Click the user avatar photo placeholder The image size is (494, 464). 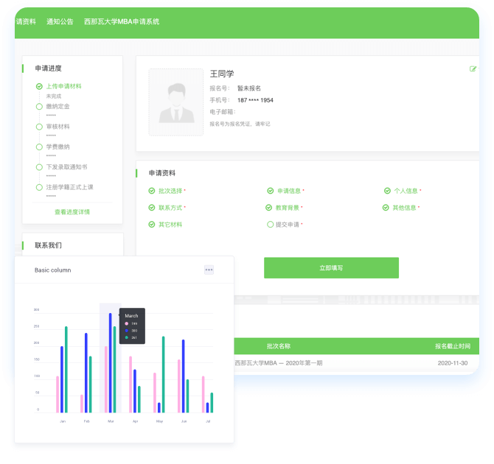175,102
